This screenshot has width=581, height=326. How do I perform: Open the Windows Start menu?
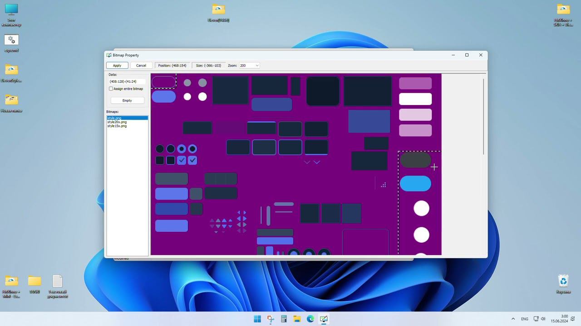257,319
